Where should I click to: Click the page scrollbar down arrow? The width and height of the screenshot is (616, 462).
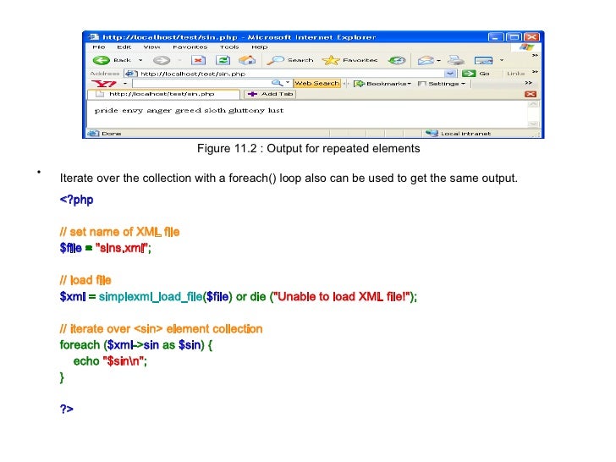pyautogui.click(x=533, y=124)
